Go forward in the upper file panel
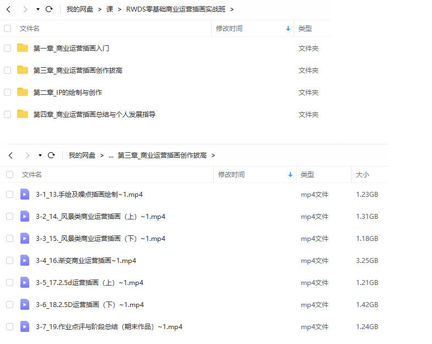Screen dimensions: 432x344 coord(25,9)
